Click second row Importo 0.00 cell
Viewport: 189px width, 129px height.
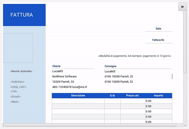tap(159, 106)
